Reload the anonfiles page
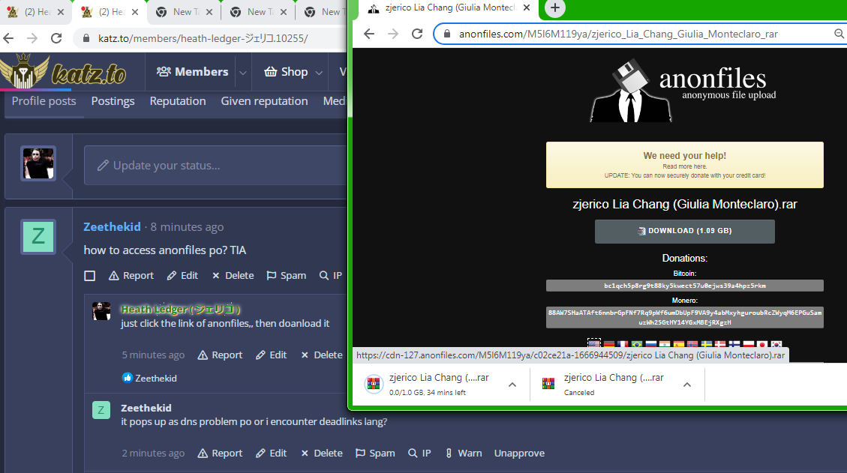Viewport: 847px width, 473px height. [x=417, y=34]
